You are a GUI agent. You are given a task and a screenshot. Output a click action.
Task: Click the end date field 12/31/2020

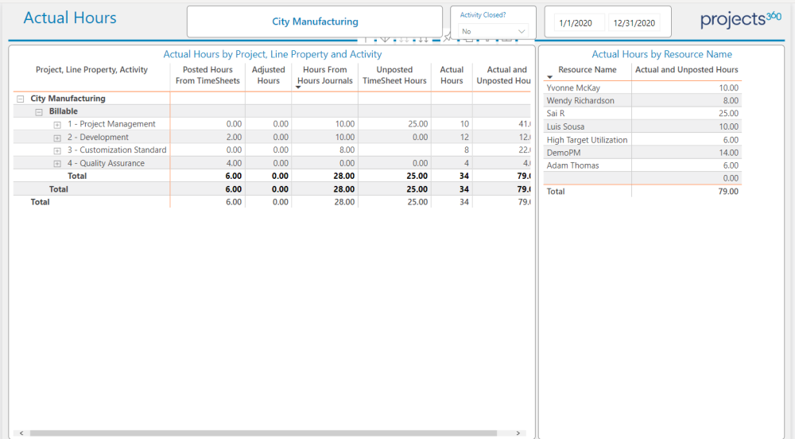pyautogui.click(x=634, y=23)
